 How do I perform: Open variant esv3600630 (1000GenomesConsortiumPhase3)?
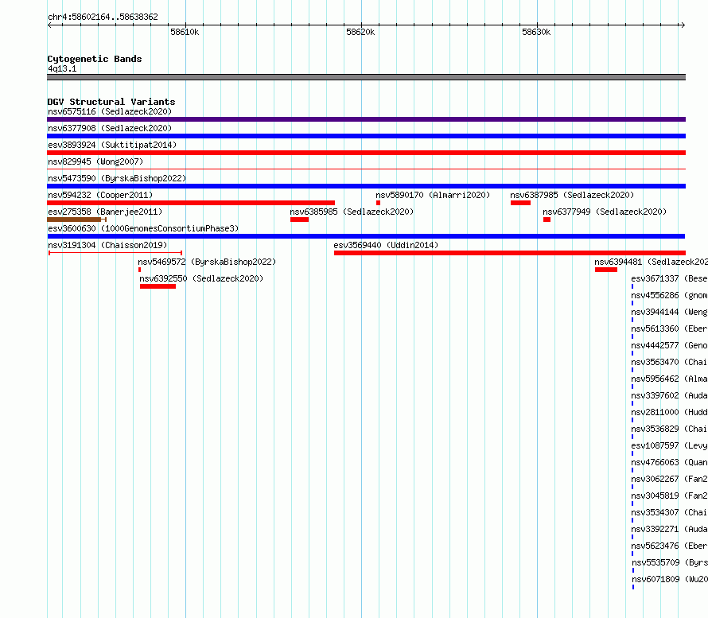point(143,228)
